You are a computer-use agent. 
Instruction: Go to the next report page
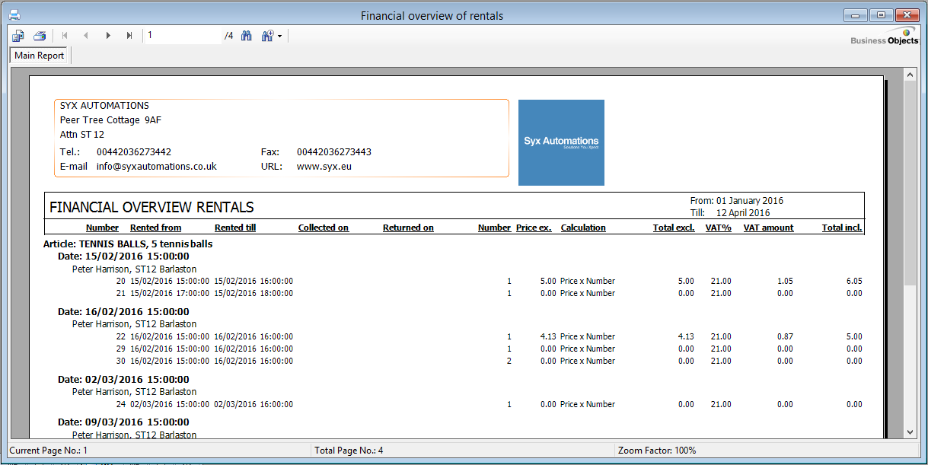[x=108, y=36]
